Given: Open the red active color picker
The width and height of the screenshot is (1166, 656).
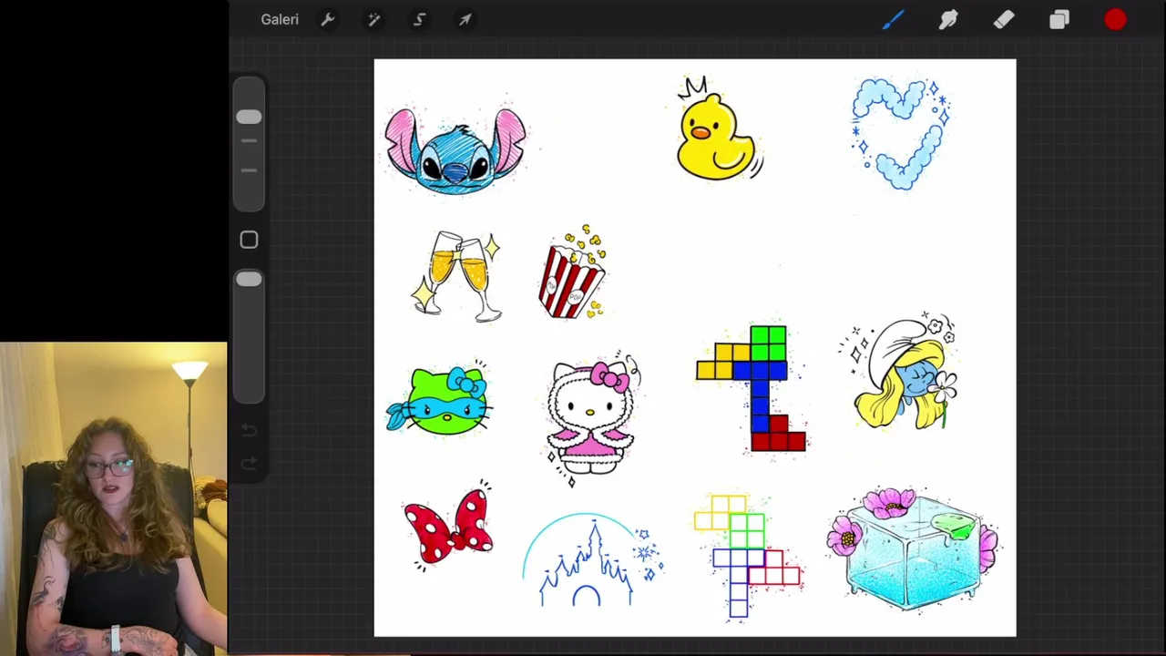Looking at the screenshot, I should pos(1115,19).
